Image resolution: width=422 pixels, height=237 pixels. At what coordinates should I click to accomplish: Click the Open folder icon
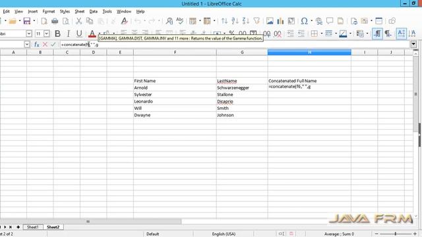(13, 21)
